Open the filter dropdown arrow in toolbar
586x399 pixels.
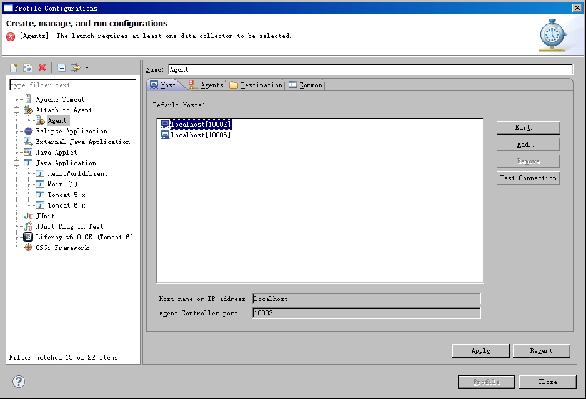pos(87,67)
